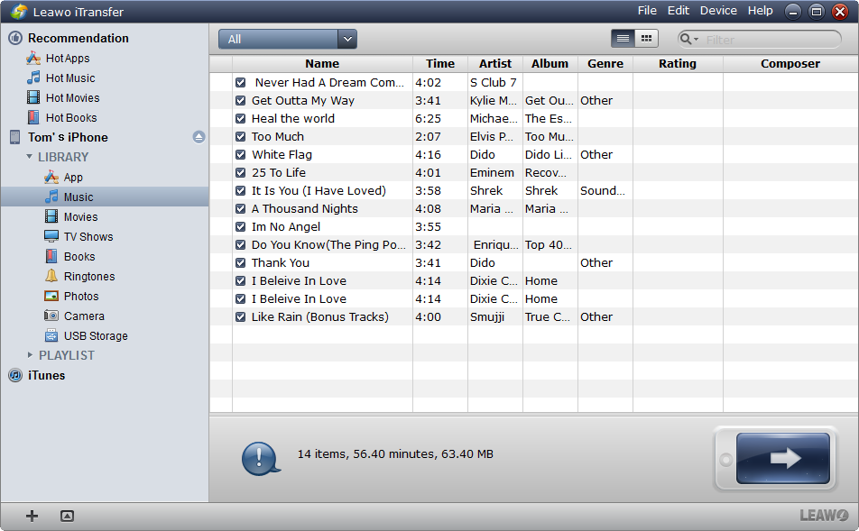Uncheck White Flag song checkbox

point(241,155)
